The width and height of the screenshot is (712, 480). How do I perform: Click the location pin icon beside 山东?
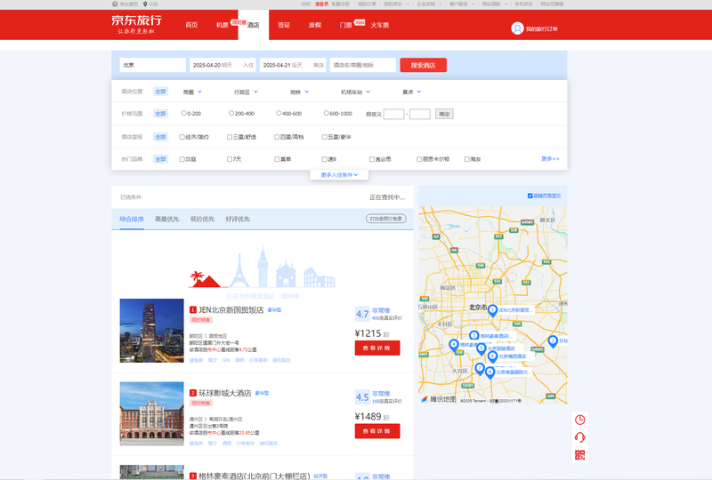(145, 4)
